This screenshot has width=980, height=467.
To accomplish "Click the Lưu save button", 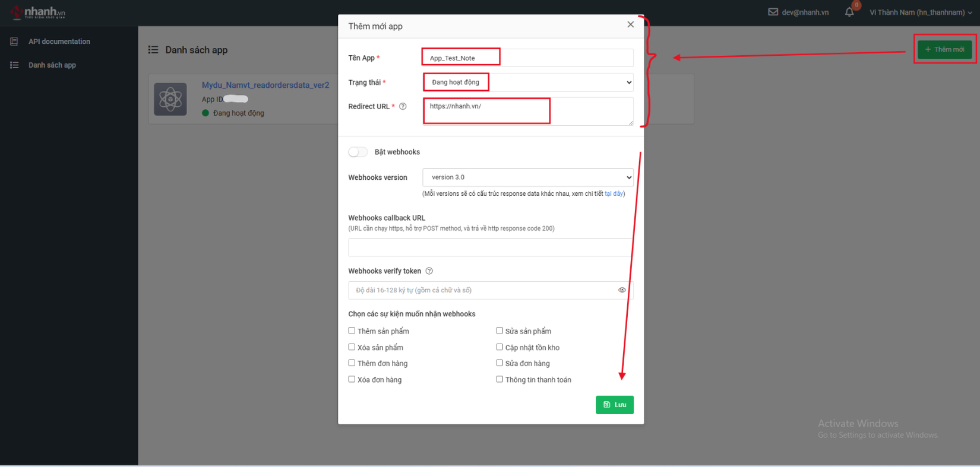I will pyautogui.click(x=615, y=405).
